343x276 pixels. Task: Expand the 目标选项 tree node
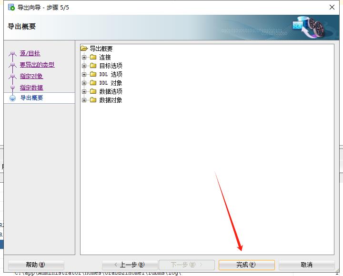tap(84, 66)
